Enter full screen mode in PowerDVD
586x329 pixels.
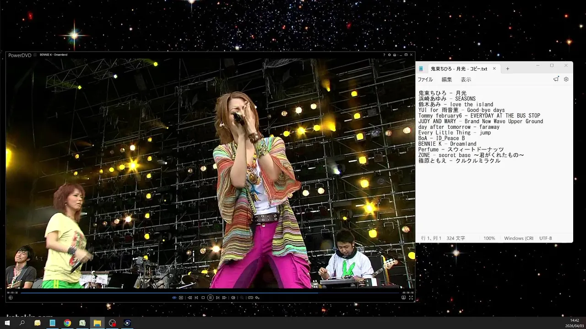[411, 297]
